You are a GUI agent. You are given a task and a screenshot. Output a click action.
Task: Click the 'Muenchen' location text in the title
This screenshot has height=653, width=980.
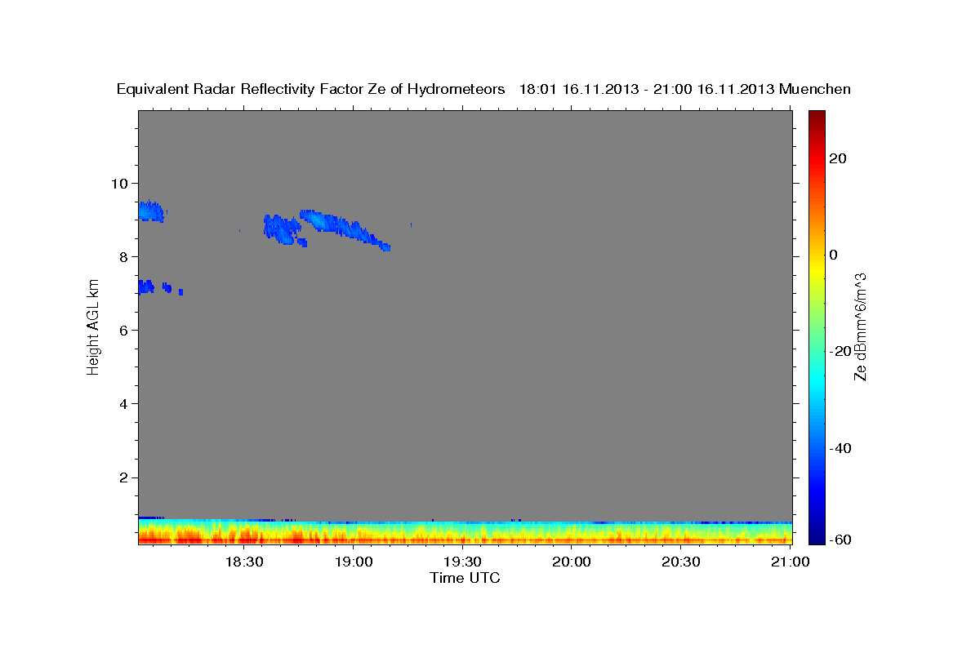815,89
